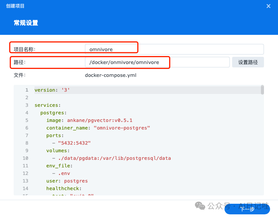Click the container_name omnivore-postgres line
The width and height of the screenshot is (278, 217).
coord(98,128)
